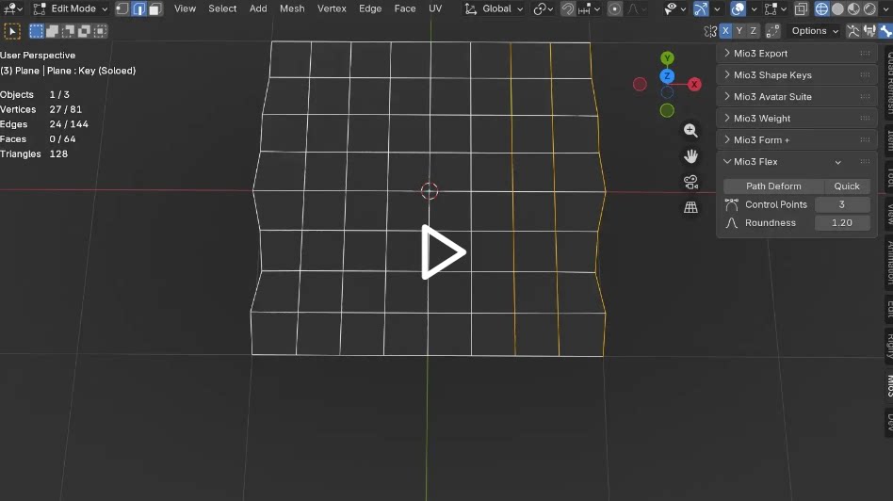Expand the Mio3 Form + panel
The width and height of the screenshot is (893, 501).
coord(796,140)
